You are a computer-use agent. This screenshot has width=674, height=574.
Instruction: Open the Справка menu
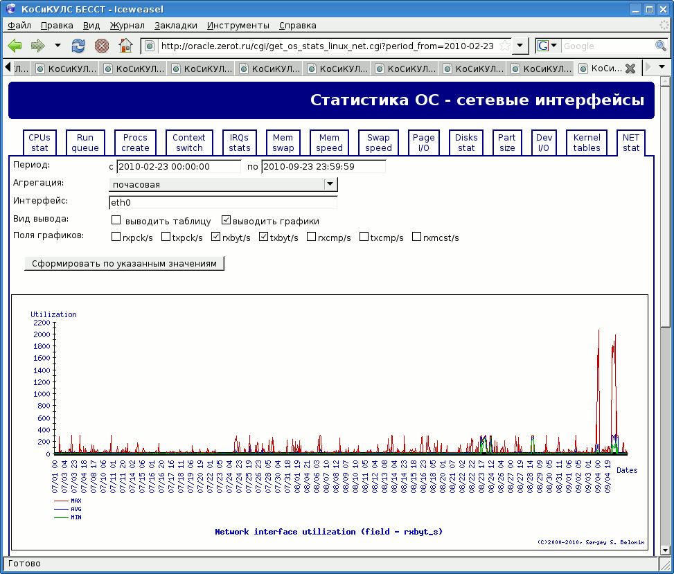click(x=297, y=26)
